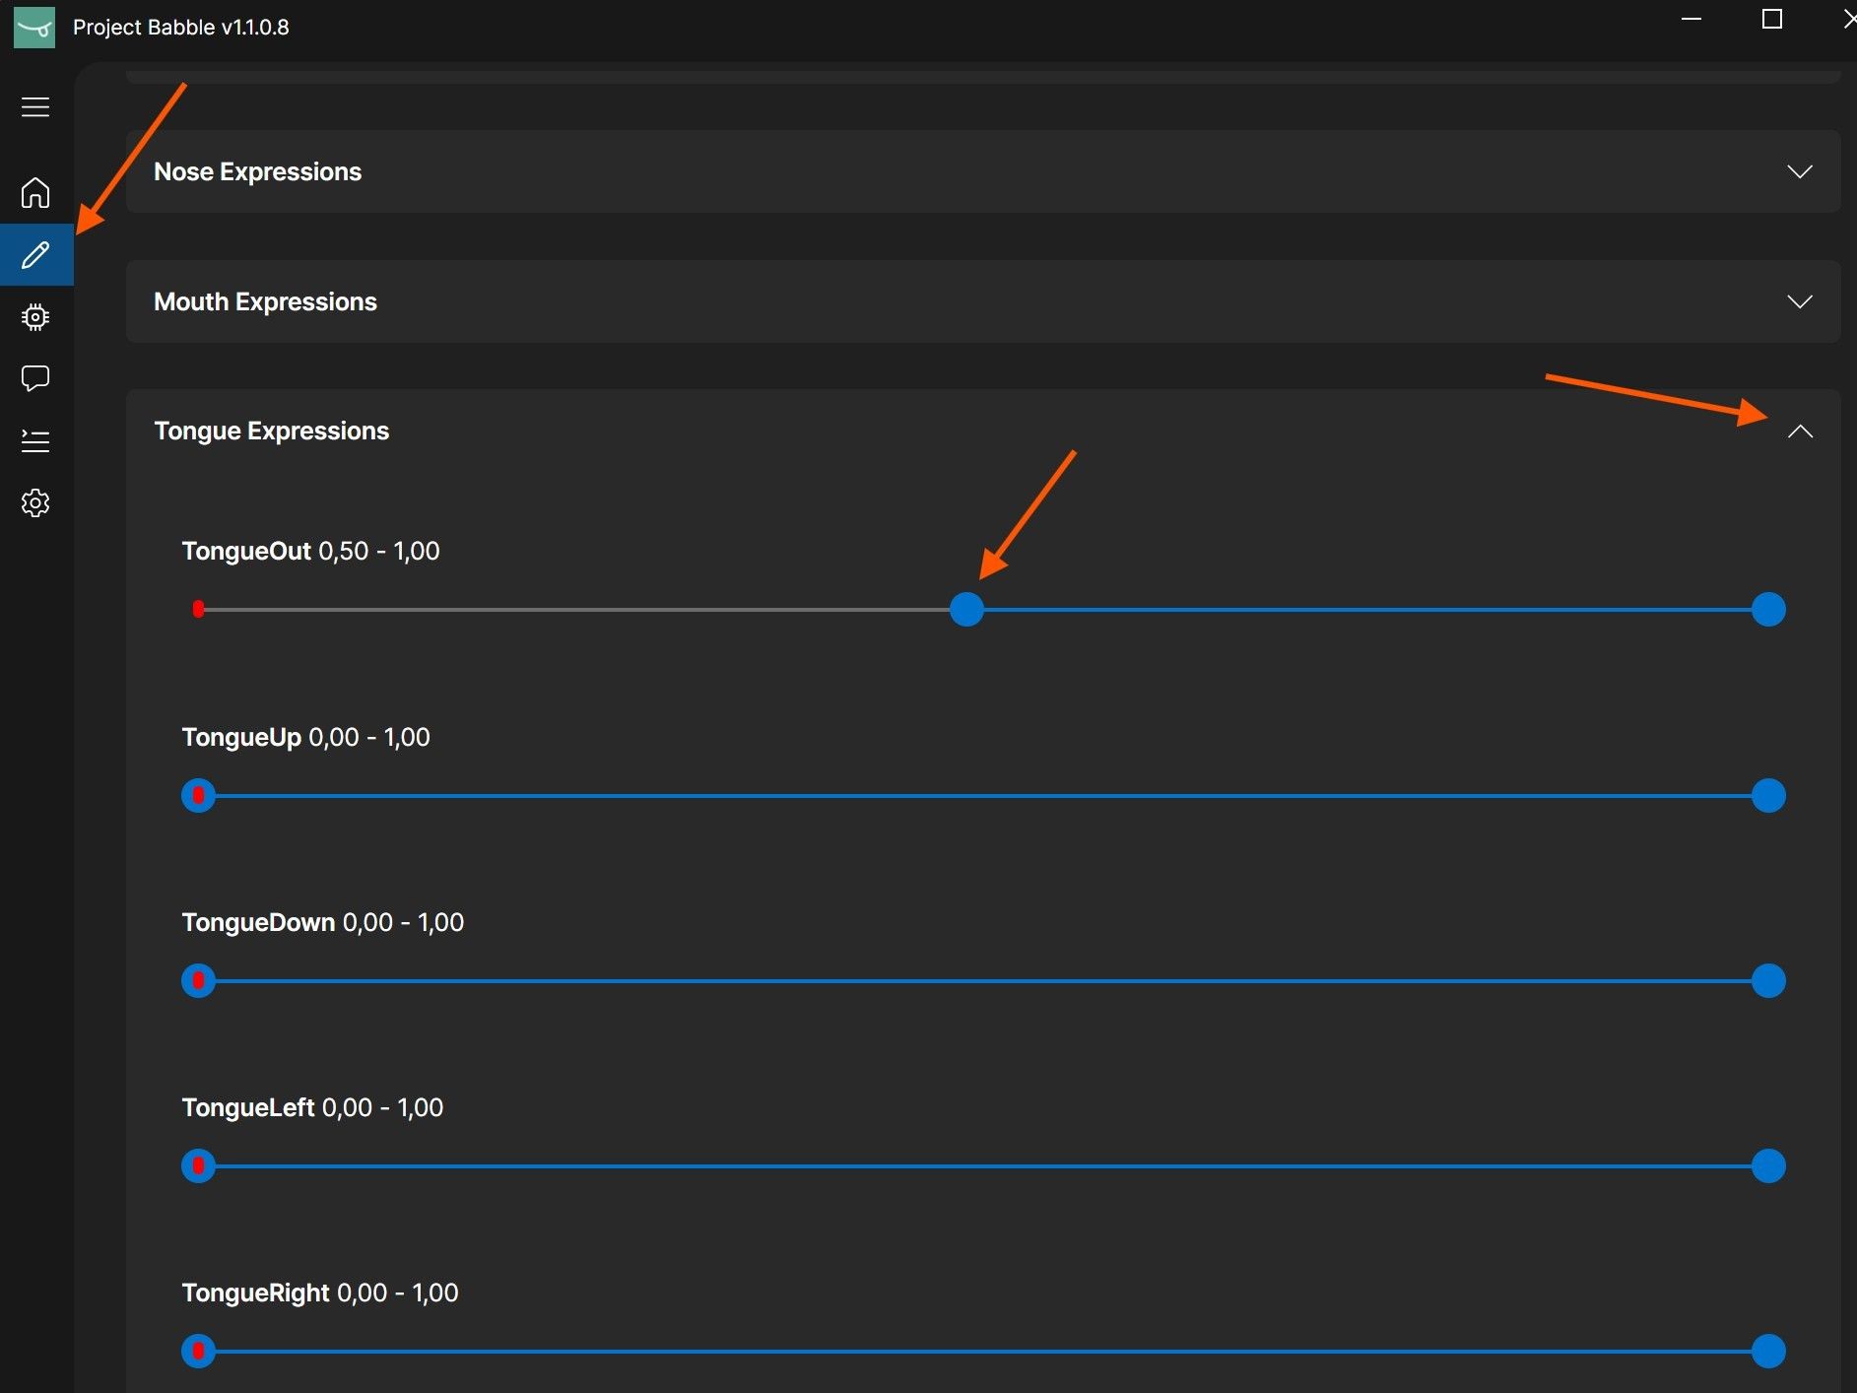This screenshot has width=1857, height=1393.
Task: Click the TongueDown minimum slider handle
Action: (198, 980)
